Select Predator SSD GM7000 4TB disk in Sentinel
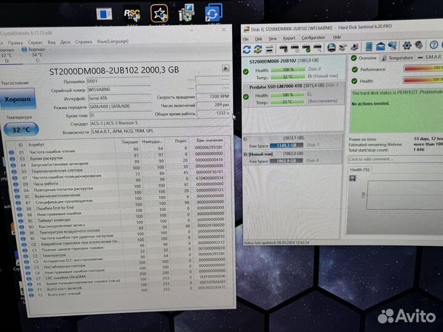 tap(294, 93)
